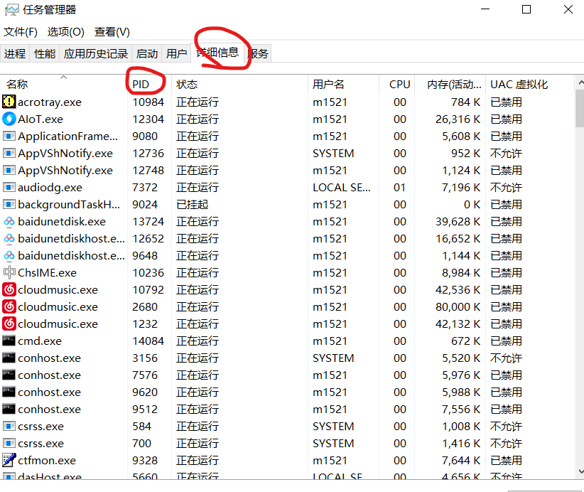Click the 已挂起 status cell
The image size is (584, 492).
[x=193, y=204]
